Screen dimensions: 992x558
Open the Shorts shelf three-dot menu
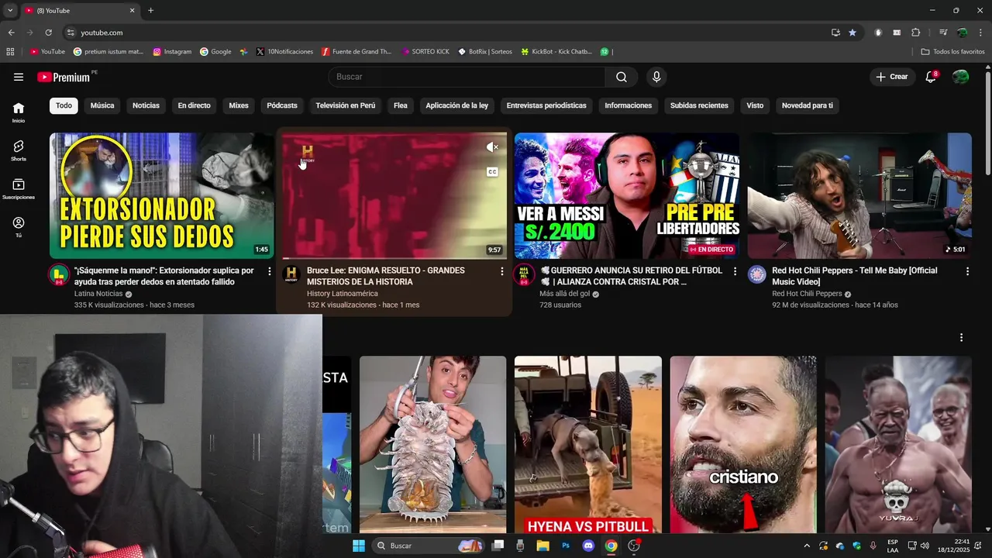[961, 338]
